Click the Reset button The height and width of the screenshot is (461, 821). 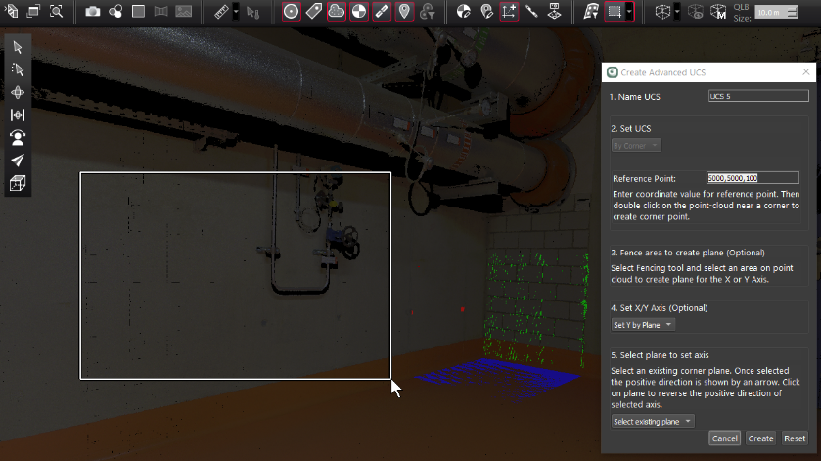point(795,438)
